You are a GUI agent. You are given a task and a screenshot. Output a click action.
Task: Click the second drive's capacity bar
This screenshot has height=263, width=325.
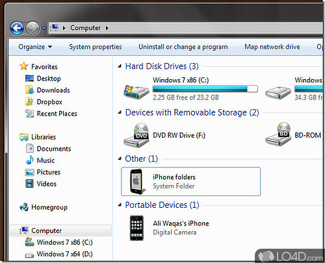(309, 89)
